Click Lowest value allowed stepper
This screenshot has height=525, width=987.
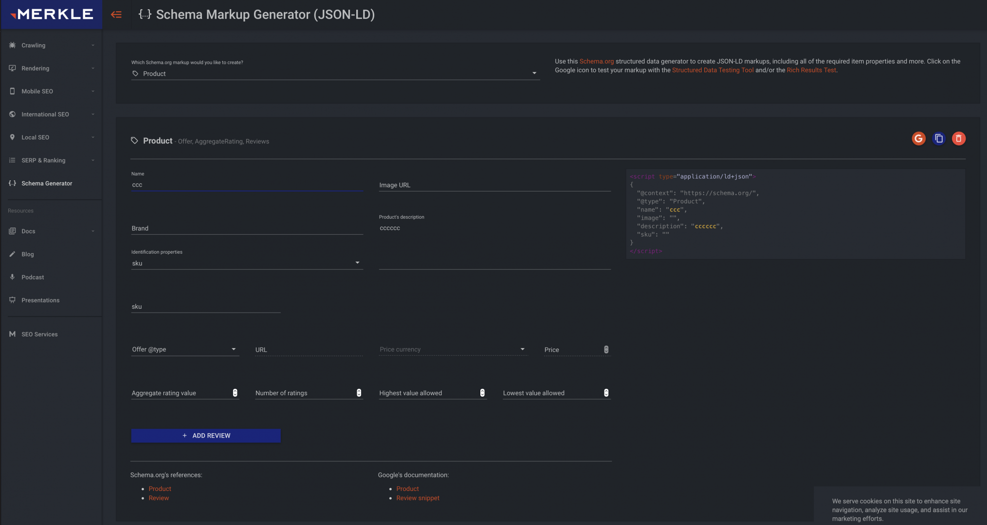[x=606, y=393]
